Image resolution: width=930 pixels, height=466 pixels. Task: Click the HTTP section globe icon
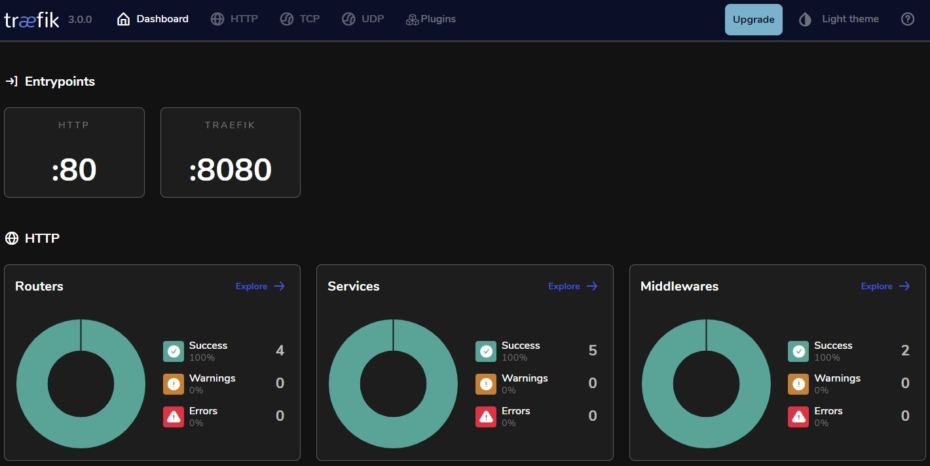11,239
